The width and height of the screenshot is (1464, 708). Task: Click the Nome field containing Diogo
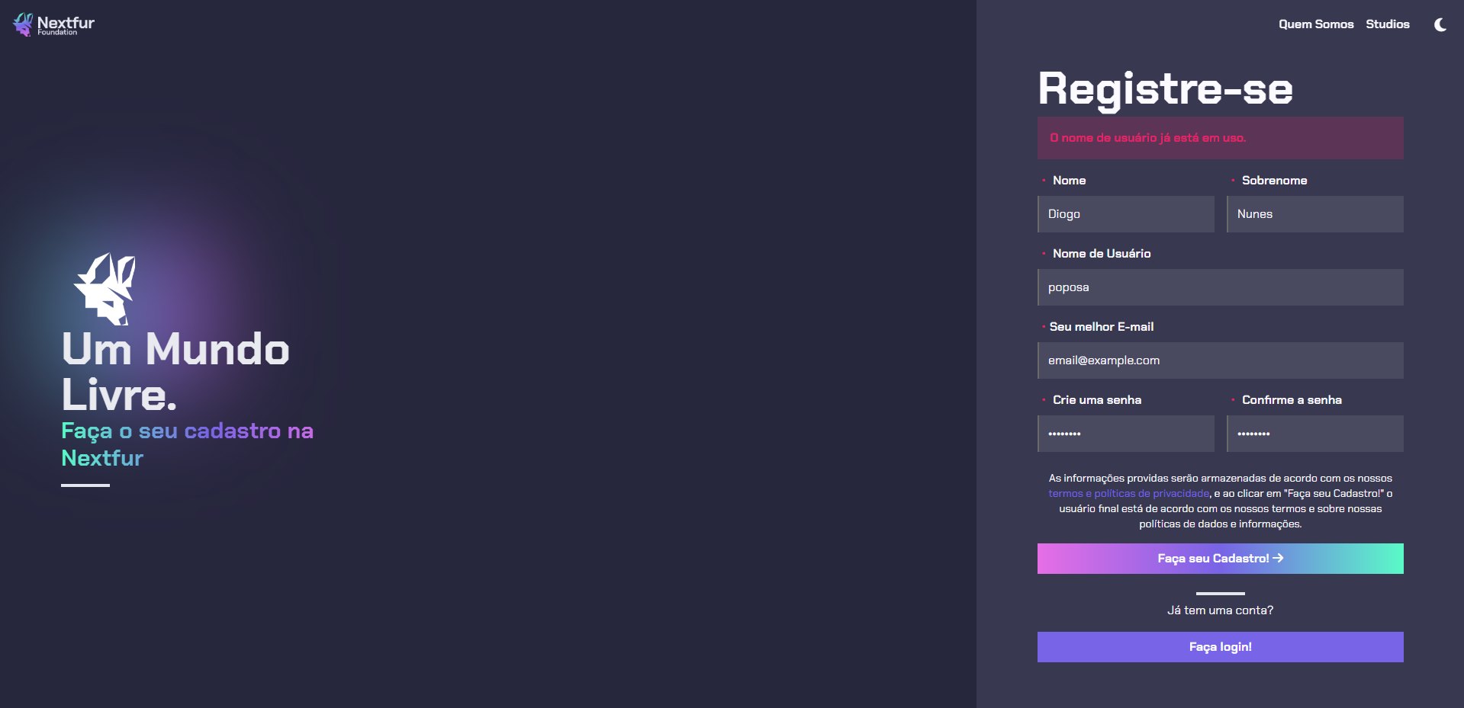click(x=1126, y=214)
